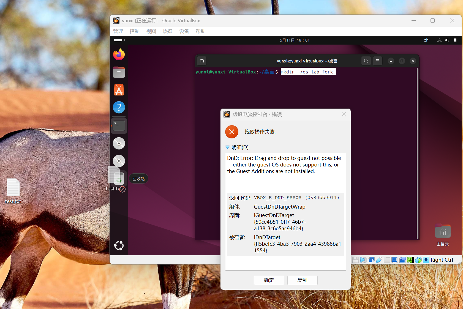Select test.txt file on Windows desktop
Screen dimensions: 463x309
(13, 191)
